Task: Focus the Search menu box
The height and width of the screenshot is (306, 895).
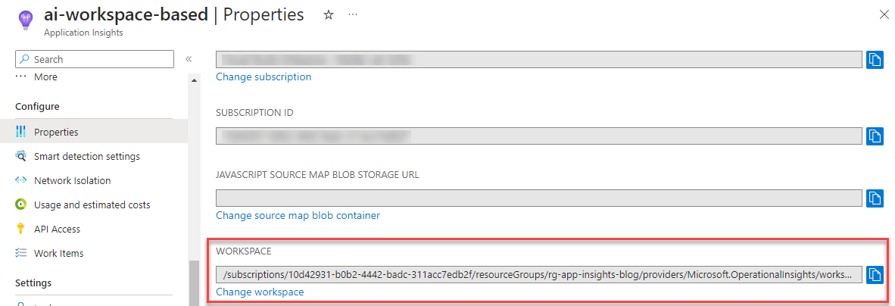Action: [x=95, y=59]
